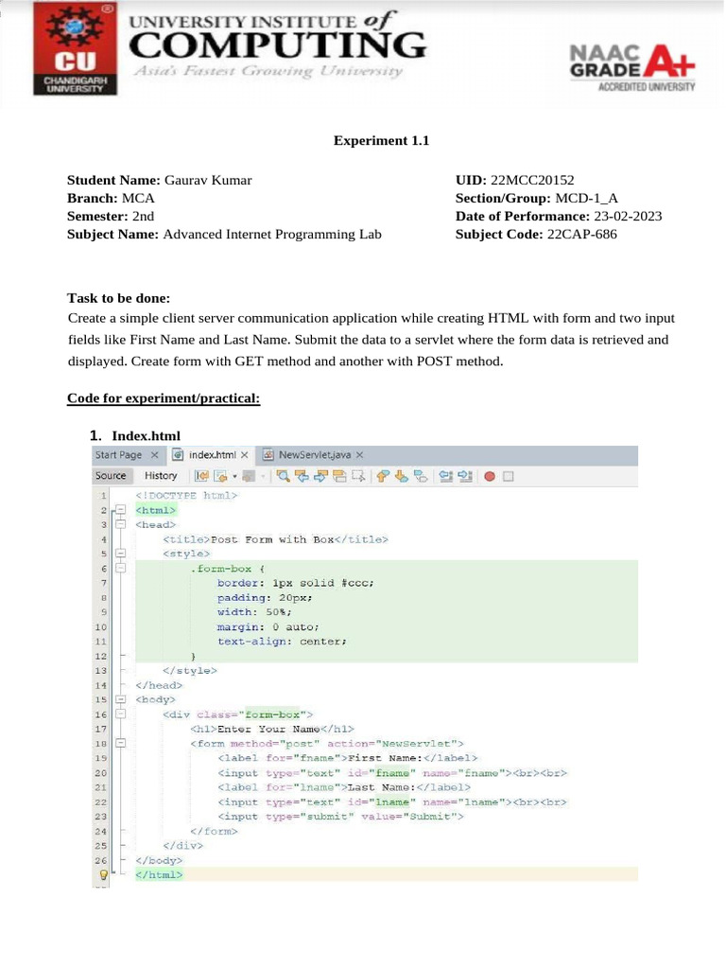The height and width of the screenshot is (969, 726).
Task: Click the Shift Line Left icon
Action: 446,477
